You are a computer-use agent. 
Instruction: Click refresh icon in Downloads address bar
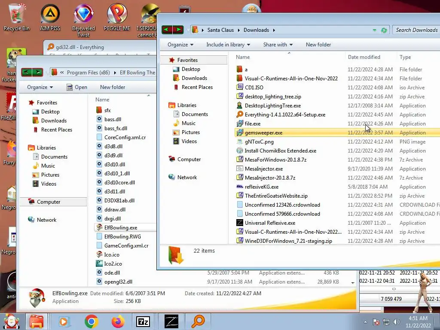384,30
